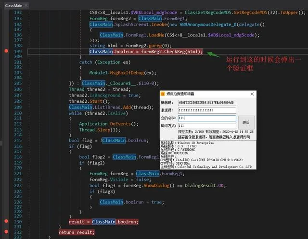This screenshot has width=308, height=239.
Task: Close the activation dialog window
Action: (x=252, y=94)
